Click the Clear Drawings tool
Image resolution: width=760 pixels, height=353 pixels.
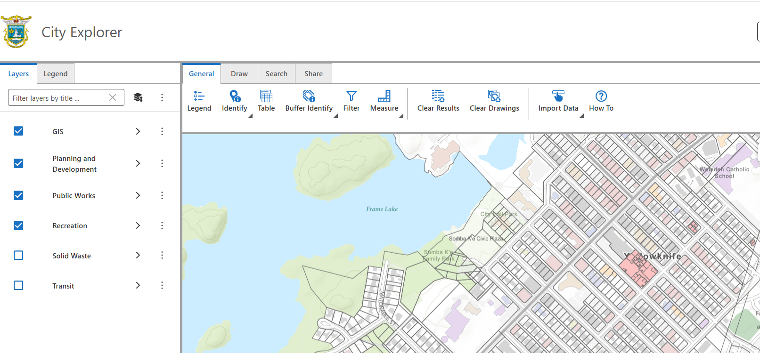(x=494, y=101)
